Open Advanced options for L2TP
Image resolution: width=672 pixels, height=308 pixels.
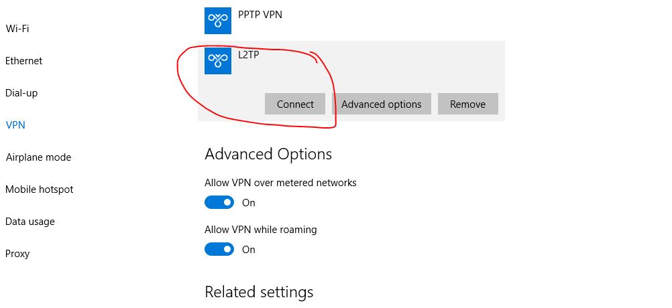pyautogui.click(x=382, y=104)
